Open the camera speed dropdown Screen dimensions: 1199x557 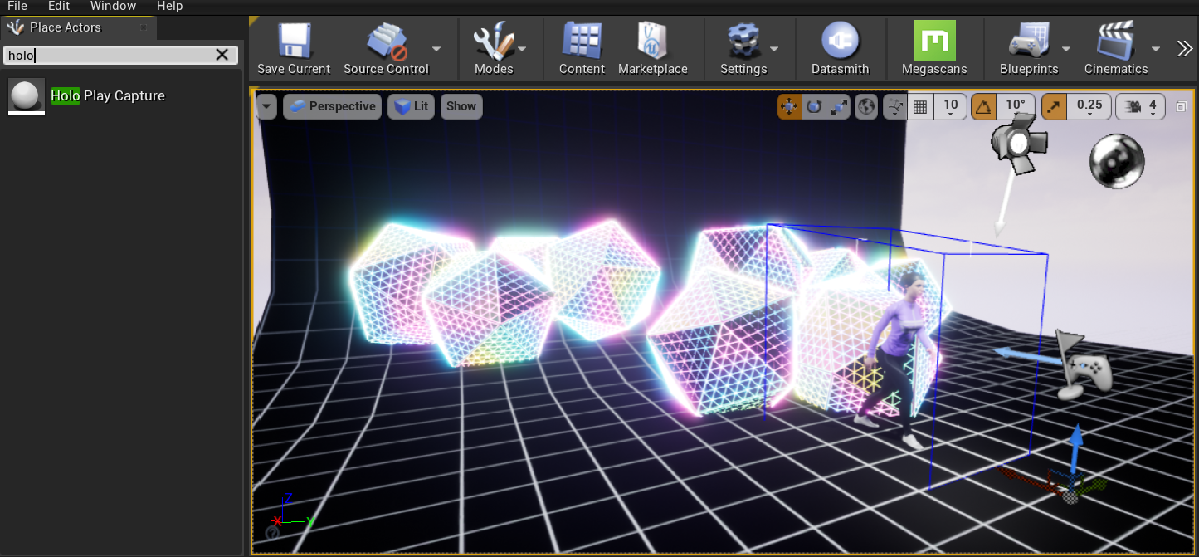[1141, 106]
